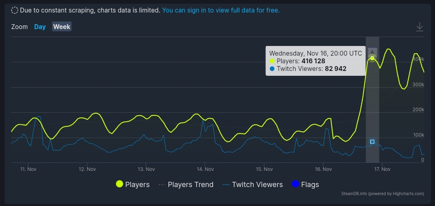435x206 pixels.
Task: Click the "11. Nov" x-axis date label
Action: [28, 169]
